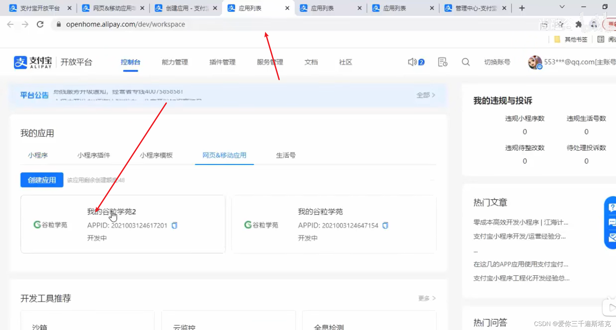Click the user avatar picture
Image resolution: width=616 pixels, height=330 pixels.
click(535, 62)
